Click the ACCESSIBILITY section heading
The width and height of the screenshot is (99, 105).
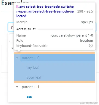tap(26, 29)
